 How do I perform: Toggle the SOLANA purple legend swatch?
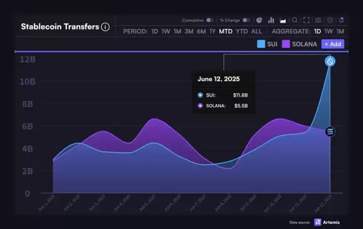(286, 44)
